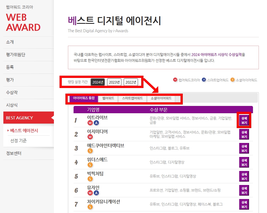
Task: Open the 등록 menu item
Action: pos(29,67)
